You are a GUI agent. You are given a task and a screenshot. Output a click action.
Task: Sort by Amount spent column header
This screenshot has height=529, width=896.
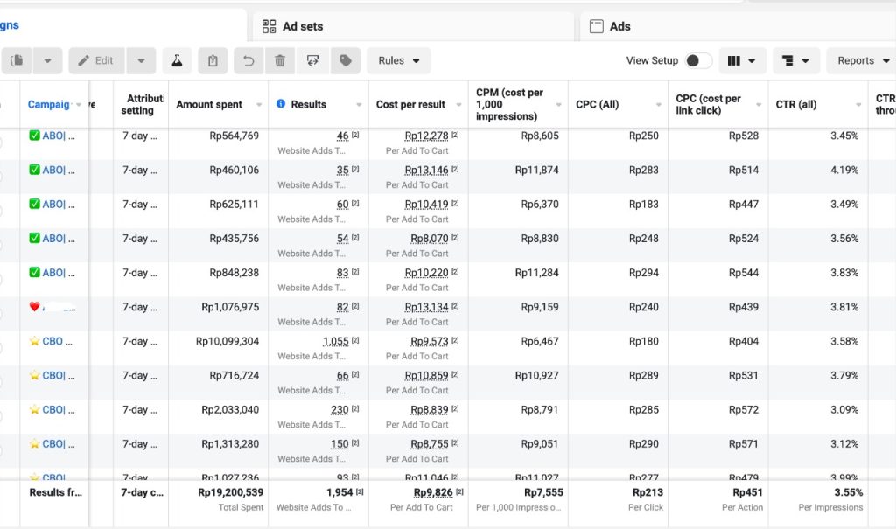(x=209, y=105)
